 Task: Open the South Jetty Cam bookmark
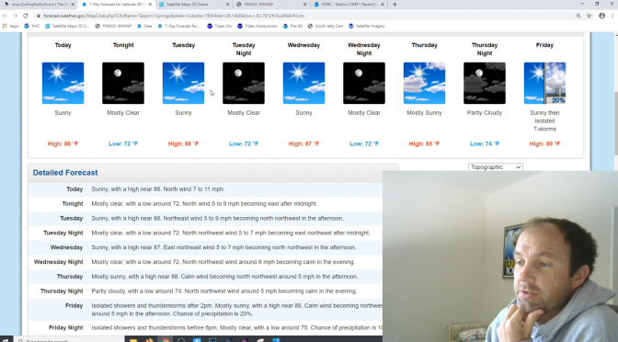point(326,26)
